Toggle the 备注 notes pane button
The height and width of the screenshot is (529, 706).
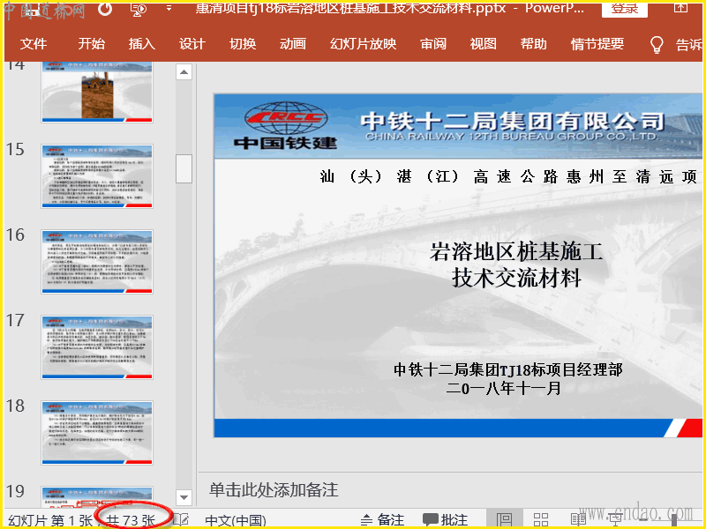pos(383,520)
